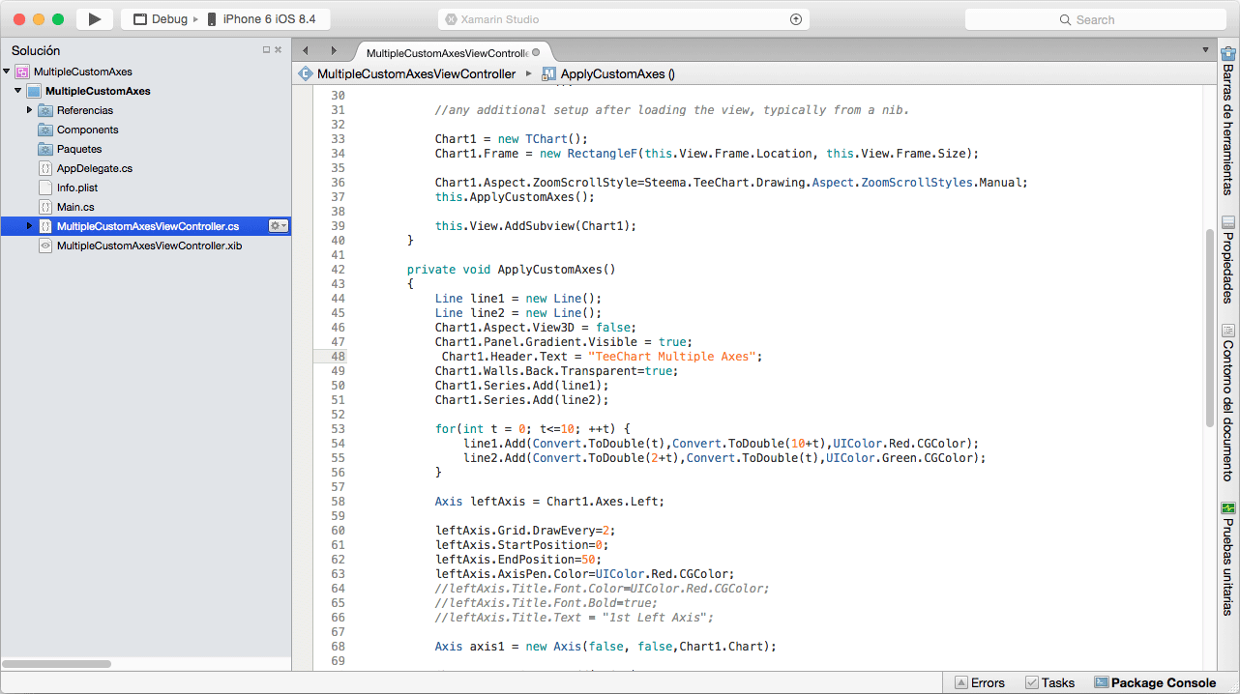1240x694 pixels.
Task: Click the Propiedades panel icon
Action: click(1228, 222)
